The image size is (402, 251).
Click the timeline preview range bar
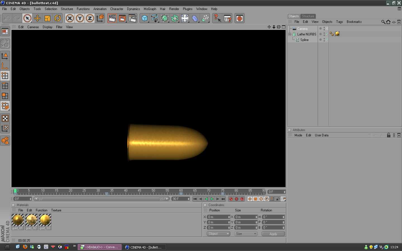point(102,199)
